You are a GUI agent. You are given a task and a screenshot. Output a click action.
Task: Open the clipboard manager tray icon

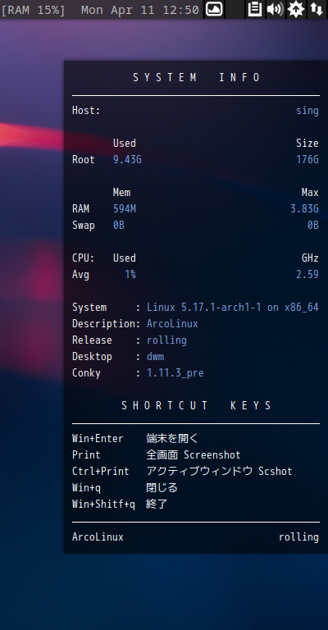254,9
